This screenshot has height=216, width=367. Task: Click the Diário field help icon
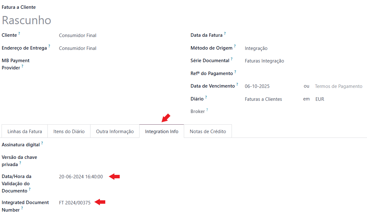(206, 97)
